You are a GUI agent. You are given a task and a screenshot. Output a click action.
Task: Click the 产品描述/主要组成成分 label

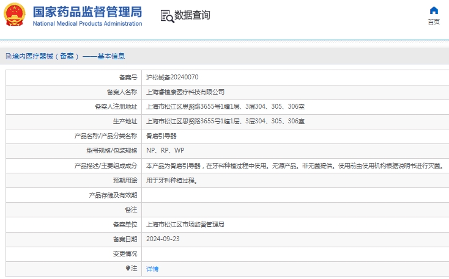106,166
